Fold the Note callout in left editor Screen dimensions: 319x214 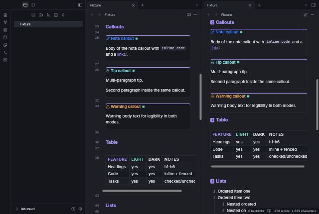pos(137,39)
